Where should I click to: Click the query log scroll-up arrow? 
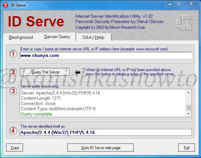tap(188, 92)
